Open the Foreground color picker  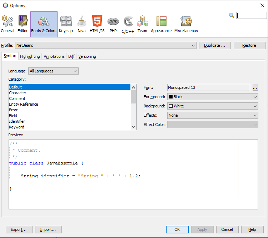point(212,97)
